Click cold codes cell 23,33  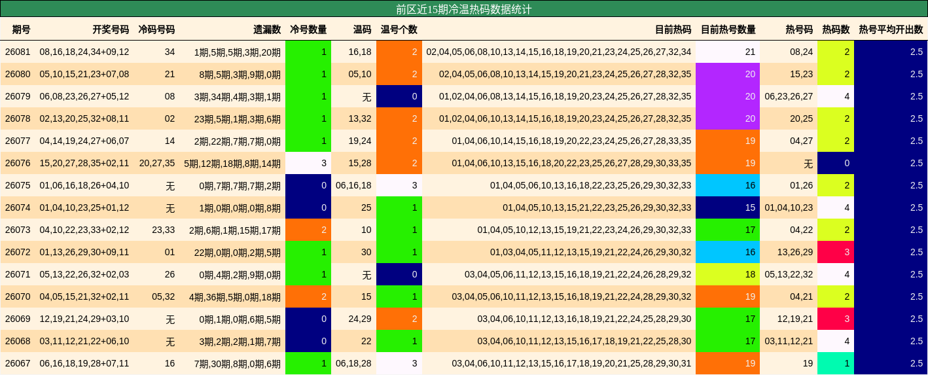coord(164,230)
